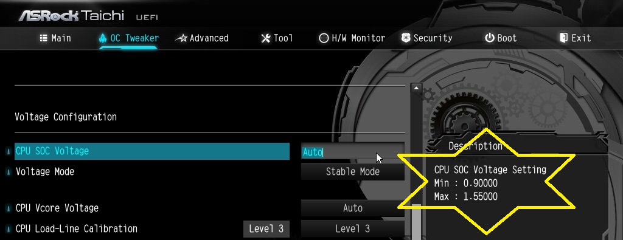This screenshot has width=623, height=240.
Task: Click the Main tab list icon
Action: coord(44,38)
